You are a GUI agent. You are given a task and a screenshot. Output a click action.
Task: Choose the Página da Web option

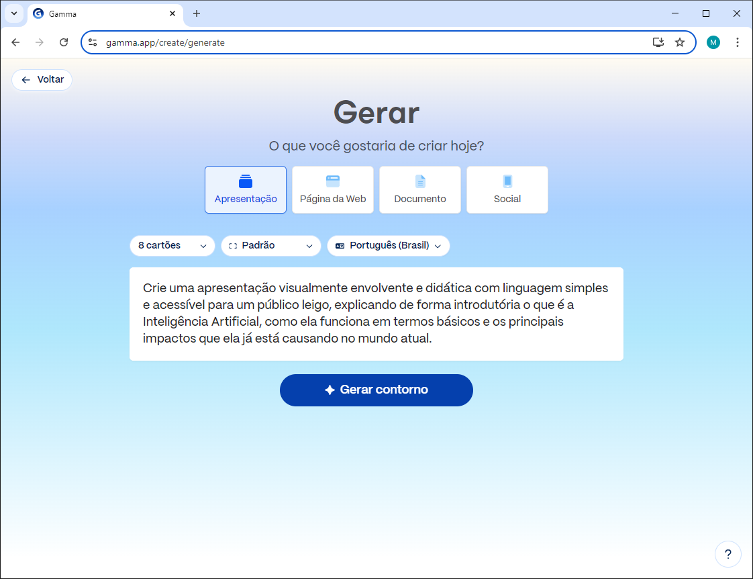point(333,190)
